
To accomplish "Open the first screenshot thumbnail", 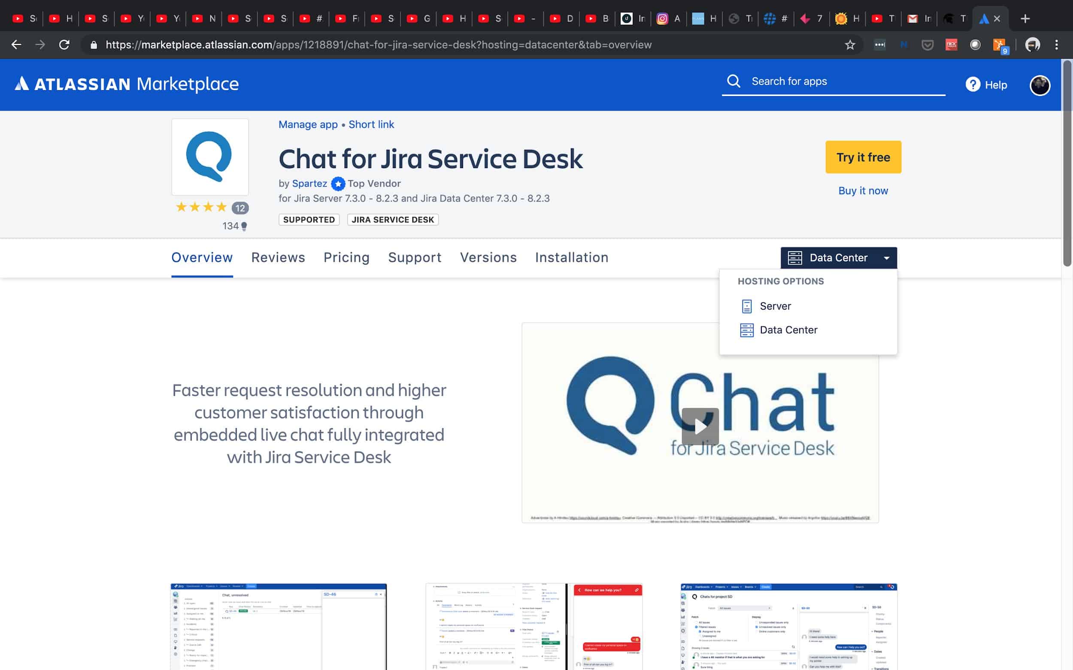I will click(279, 626).
